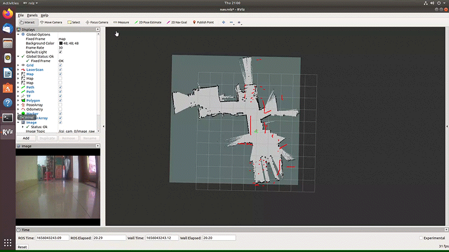Launch Firefox from the dock
The height and width of the screenshot is (252, 449).
(8, 14)
